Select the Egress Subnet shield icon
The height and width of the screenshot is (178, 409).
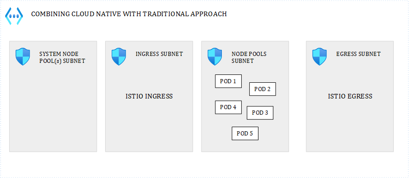320,56
